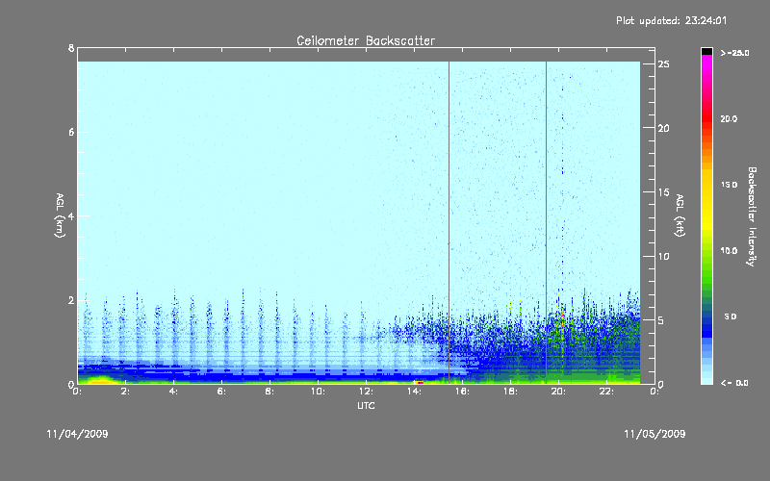Click the start date 11/04/2009

77,434
